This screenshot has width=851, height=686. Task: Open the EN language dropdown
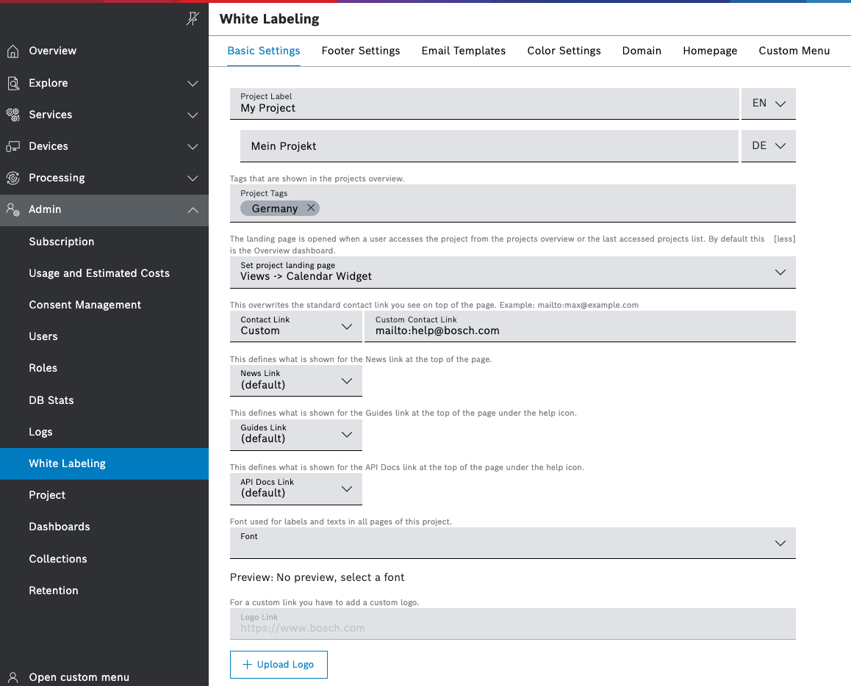point(769,104)
